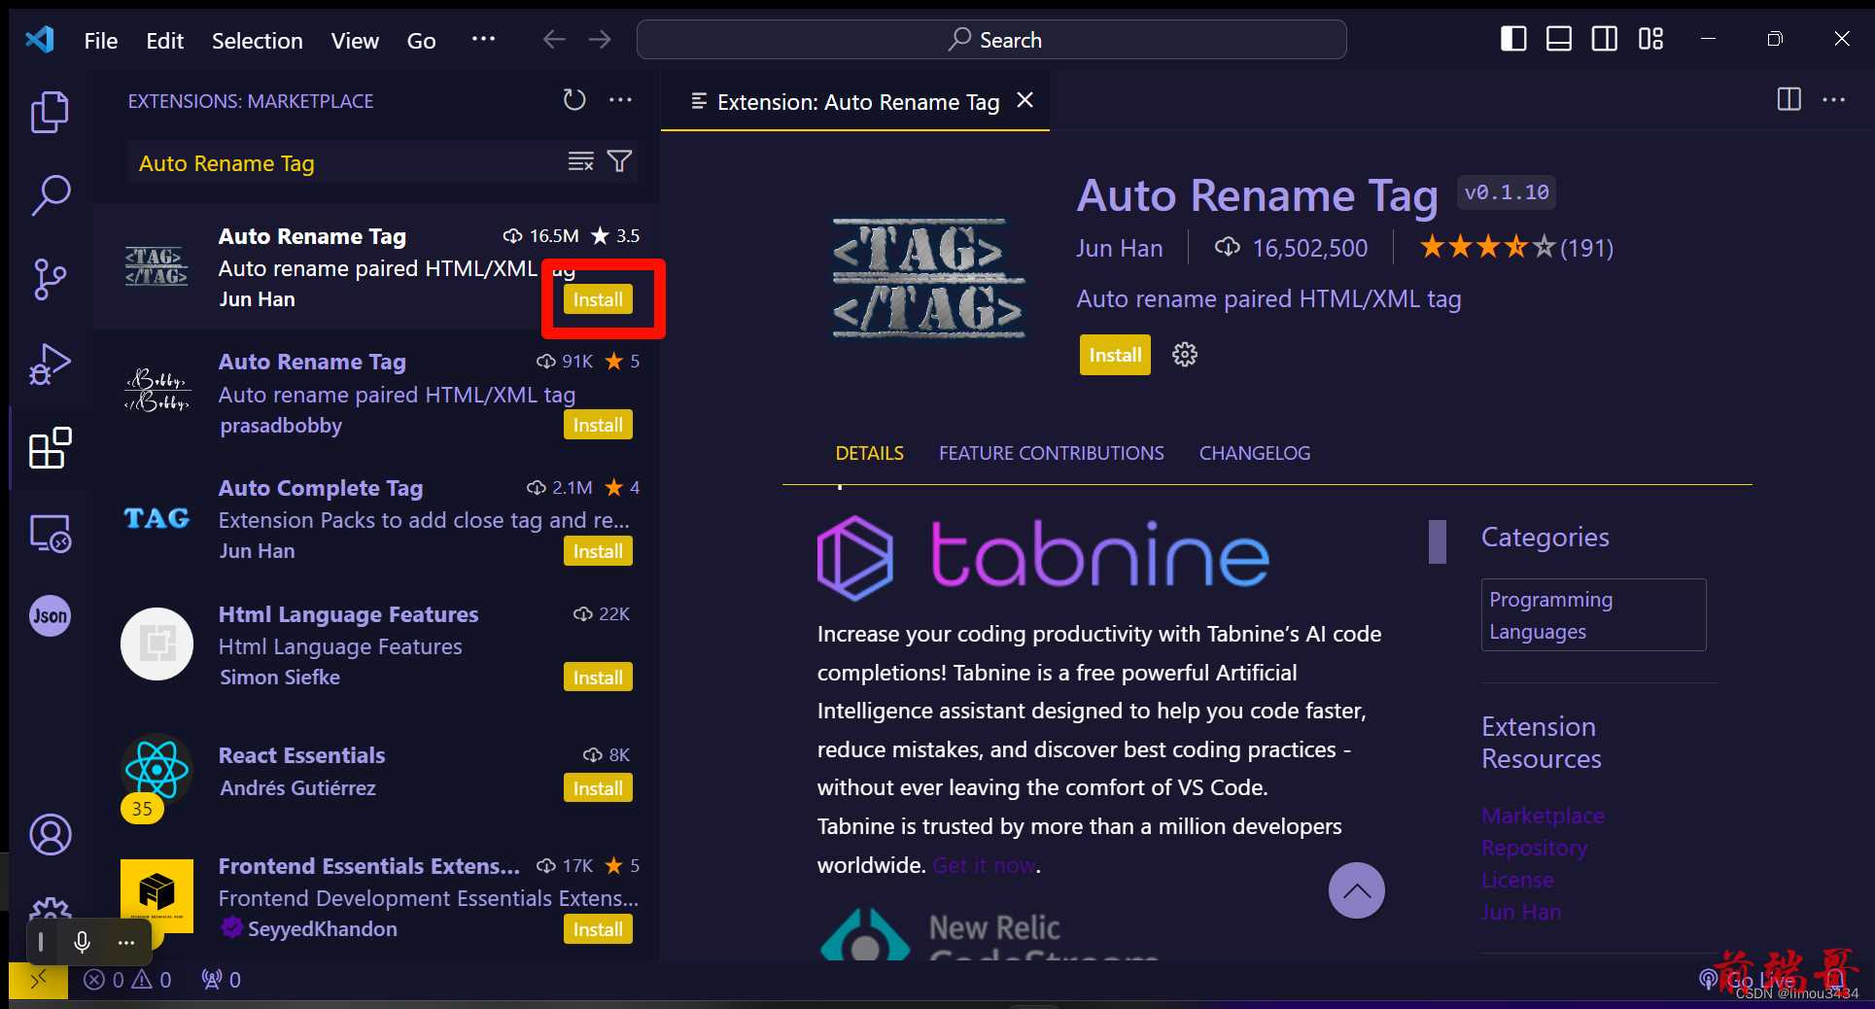
Task: Open the Extensions view icon
Action: [50, 448]
